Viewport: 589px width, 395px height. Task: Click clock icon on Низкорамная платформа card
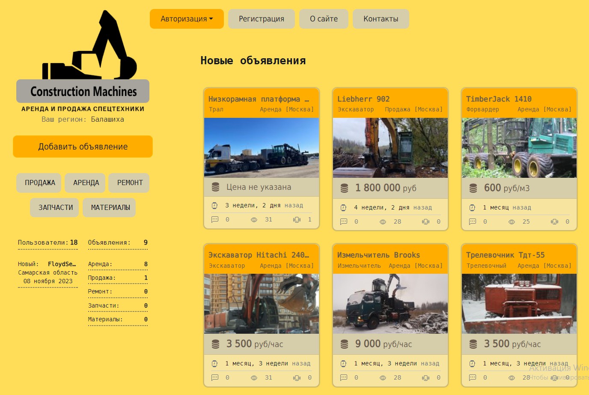tap(215, 206)
